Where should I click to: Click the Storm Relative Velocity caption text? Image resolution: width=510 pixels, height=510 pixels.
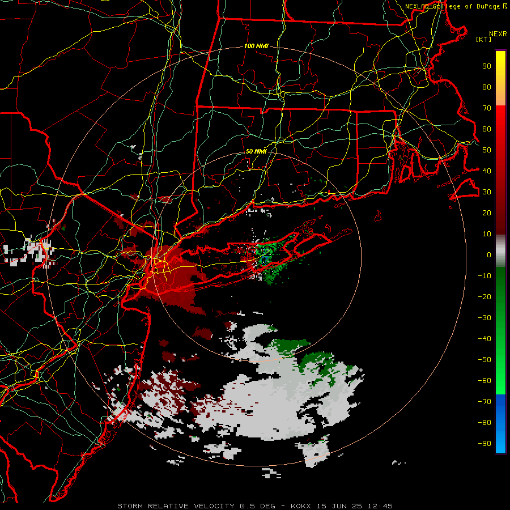[255, 506]
